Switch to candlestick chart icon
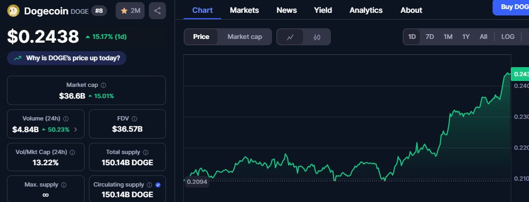 tap(317, 37)
